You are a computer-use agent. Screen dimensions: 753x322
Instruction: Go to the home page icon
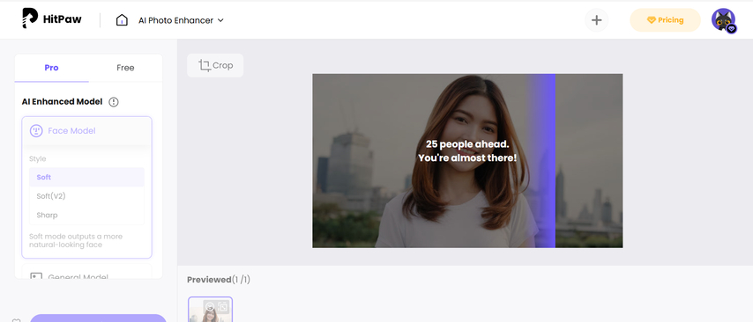122,20
